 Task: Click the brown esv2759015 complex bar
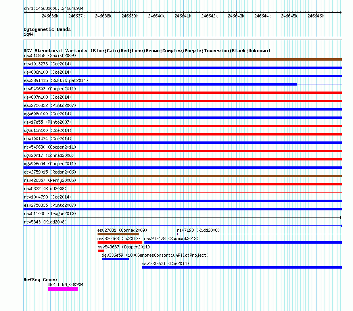point(182,176)
